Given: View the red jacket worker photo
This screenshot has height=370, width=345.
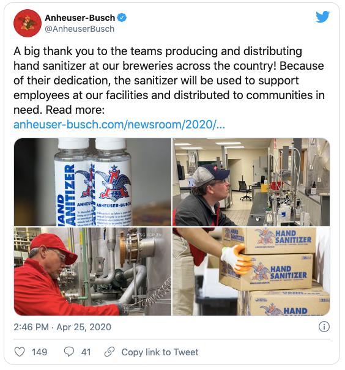Looking at the screenshot, I should click(x=92, y=272).
